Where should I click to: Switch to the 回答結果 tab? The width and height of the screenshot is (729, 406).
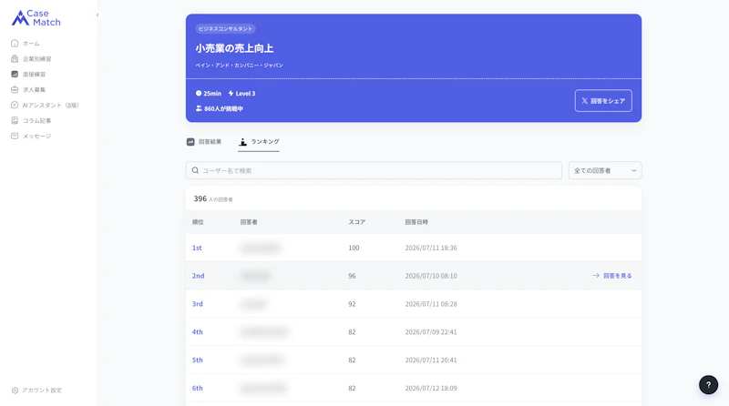(x=204, y=142)
